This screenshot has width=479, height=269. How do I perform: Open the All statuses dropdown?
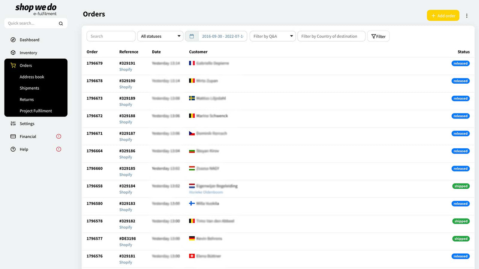click(x=160, y=36)
